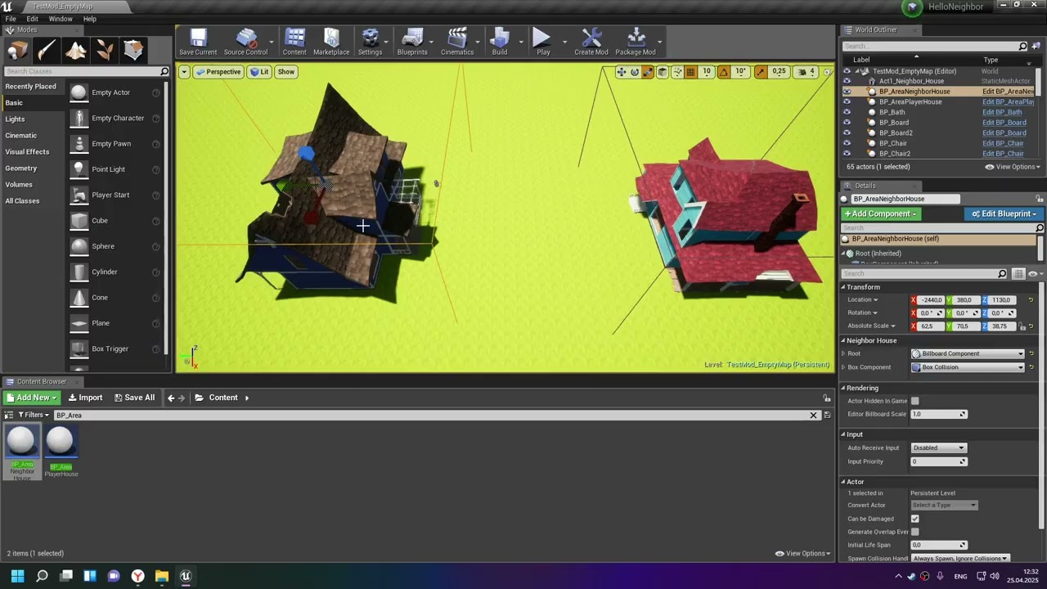Select the translate gizmo tool in viewport
1047x589 pixels.
622,72
